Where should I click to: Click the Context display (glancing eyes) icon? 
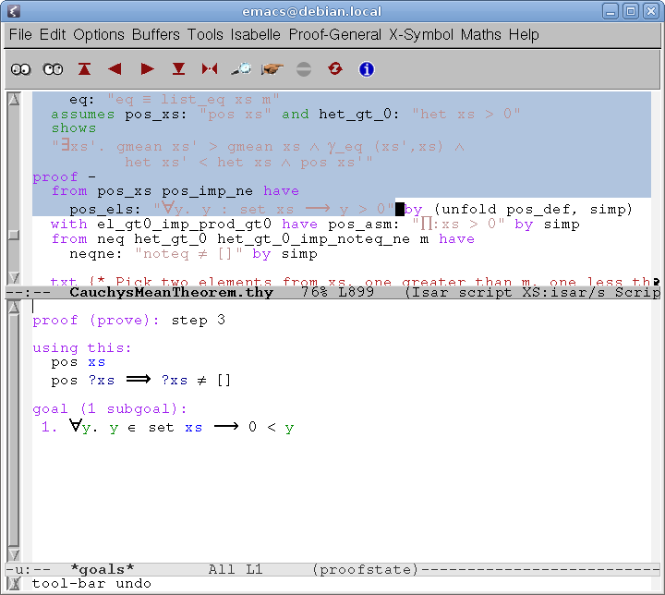pyautogui.click(x=53, y=69)
